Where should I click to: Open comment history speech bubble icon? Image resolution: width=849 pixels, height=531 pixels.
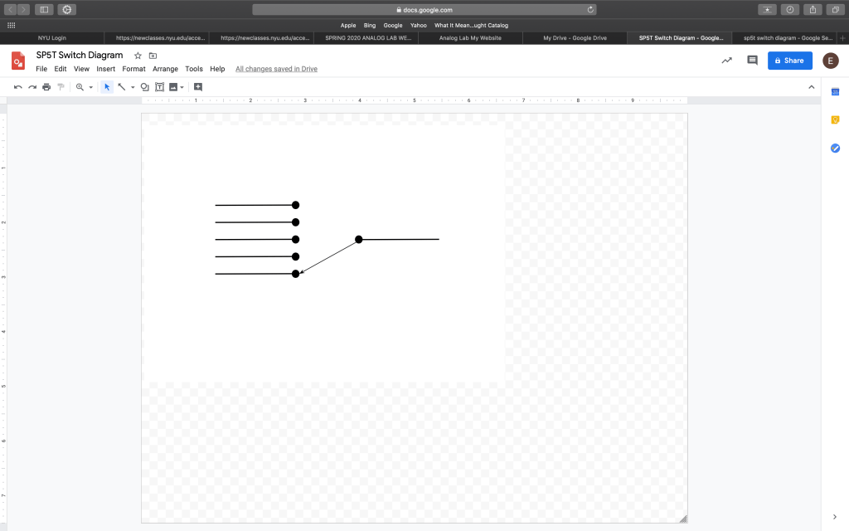click(x=752, y=61)
